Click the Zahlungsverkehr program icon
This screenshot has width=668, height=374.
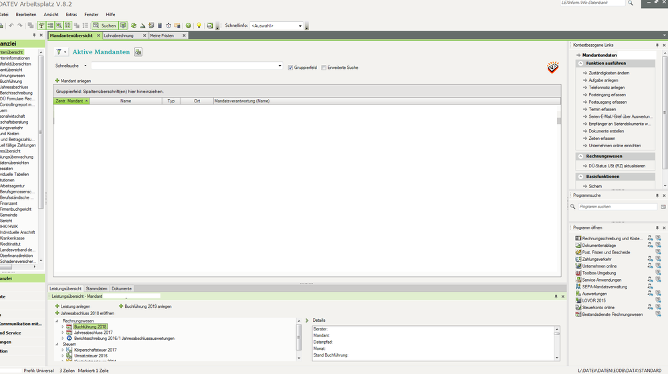pyautogui.click(x=578, y=259)
